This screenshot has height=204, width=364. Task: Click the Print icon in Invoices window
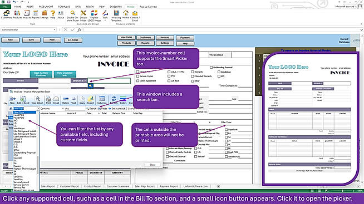tap(48, 100)
